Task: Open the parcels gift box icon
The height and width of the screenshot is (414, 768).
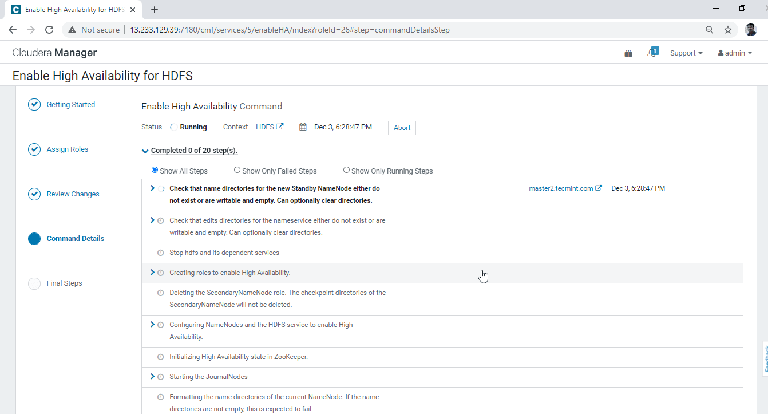Action: click(628, 53)
